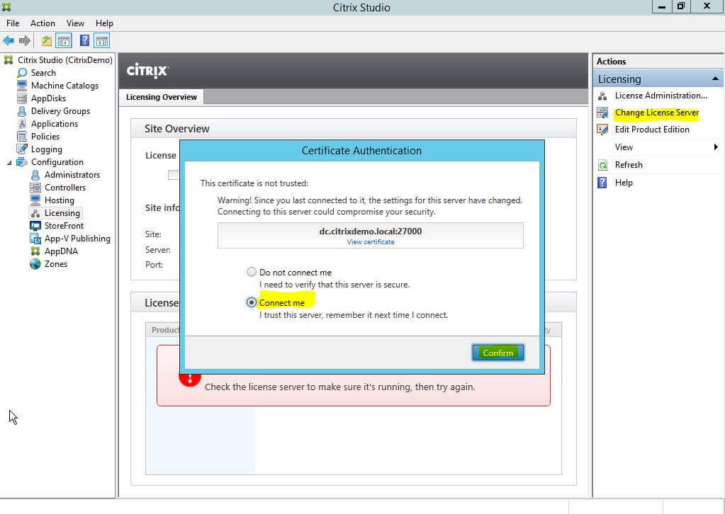This screenshot has width=725, height=514.
Task: Click the Help icon in Actions pane
Action: tap(602, 183)
